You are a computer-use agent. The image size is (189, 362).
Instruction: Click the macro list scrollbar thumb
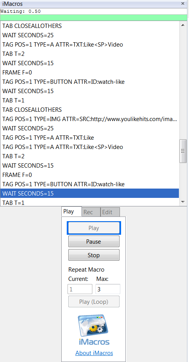point(183,151)
